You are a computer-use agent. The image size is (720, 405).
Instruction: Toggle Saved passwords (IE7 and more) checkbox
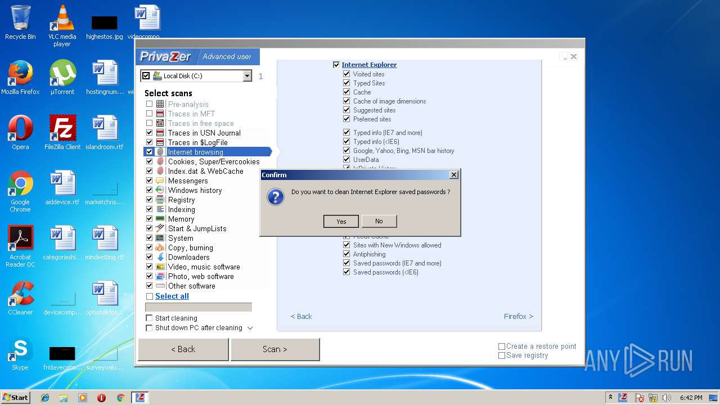click(346, 263)
